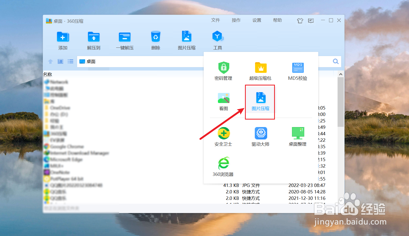
Task: Click the search magnifier icon
Action: [x=336, y=61]
